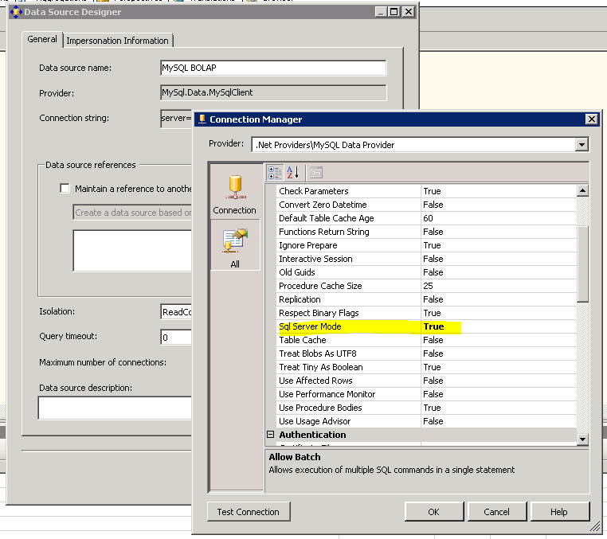Close the Data Source Designer window
This screenshot has height=539, width=607.
click(x=409, y=12)
